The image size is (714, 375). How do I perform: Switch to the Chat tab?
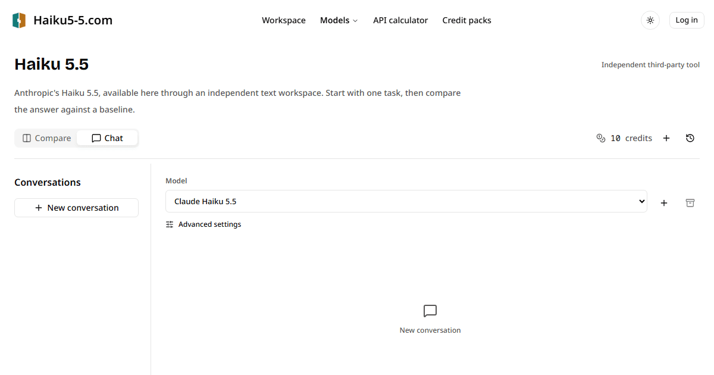tap(107, 138)
